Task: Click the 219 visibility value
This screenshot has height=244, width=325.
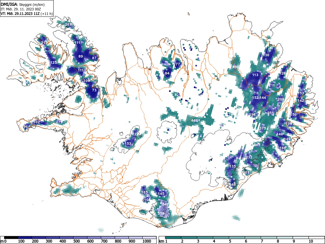Action: [x=44, y=43]
